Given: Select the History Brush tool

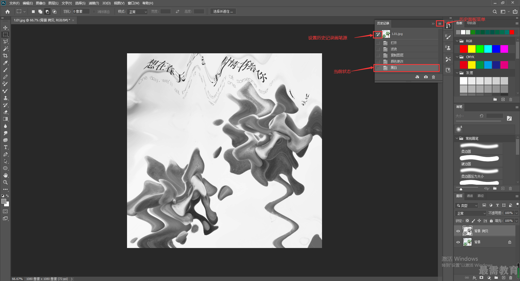Looking at the screenshot, I should [5, 105].
